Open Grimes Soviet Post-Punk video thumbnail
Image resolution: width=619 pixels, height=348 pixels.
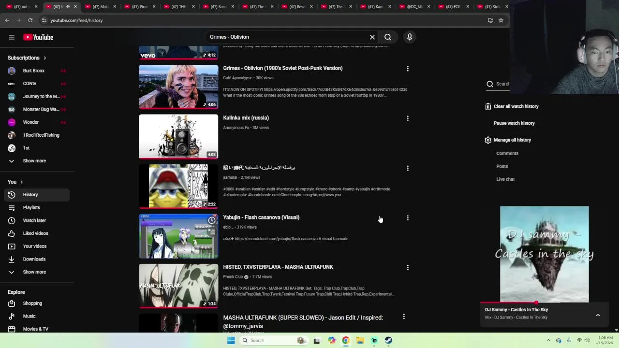(178, 87)
